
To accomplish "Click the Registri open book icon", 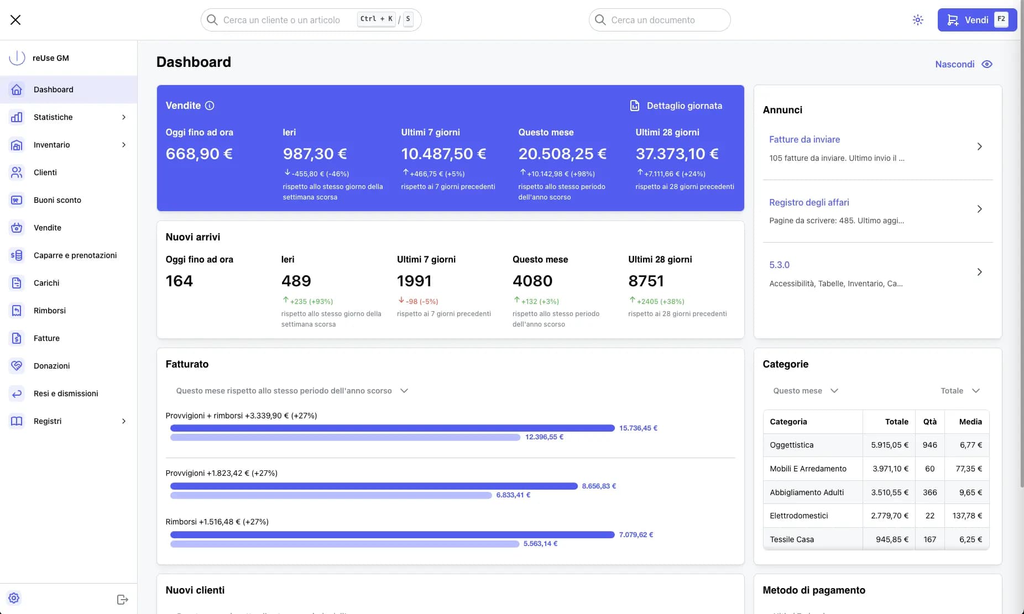I will point(17,421).
